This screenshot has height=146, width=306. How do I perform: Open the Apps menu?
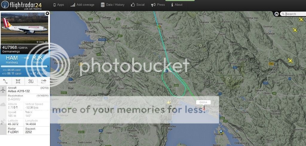coord(59,5)
